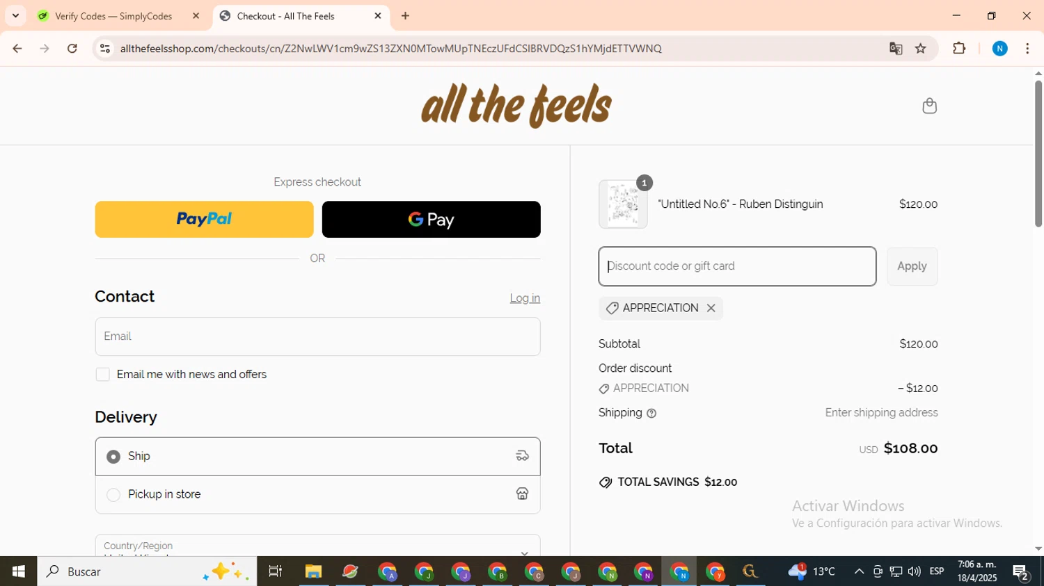This screenshot has height=586, width=1044.
Task: Click the product name Untitled No.6 - Ruben Distinguin
Action: click(x=741, y=204)
